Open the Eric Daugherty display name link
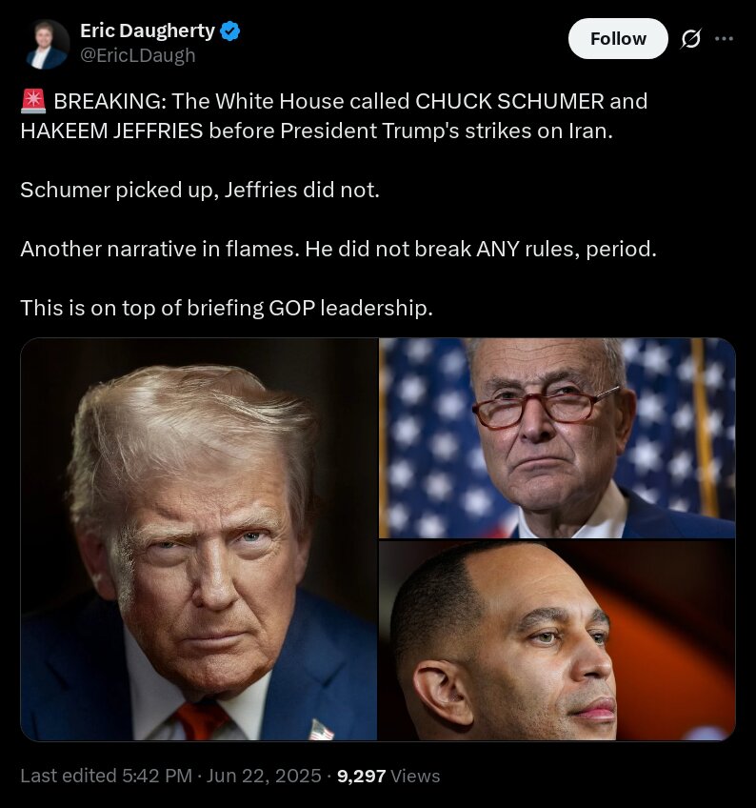 tap(148, 30)
